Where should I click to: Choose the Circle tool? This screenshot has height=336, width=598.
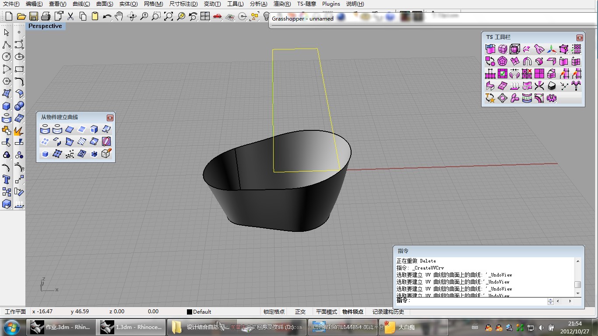tap(7, 57)
